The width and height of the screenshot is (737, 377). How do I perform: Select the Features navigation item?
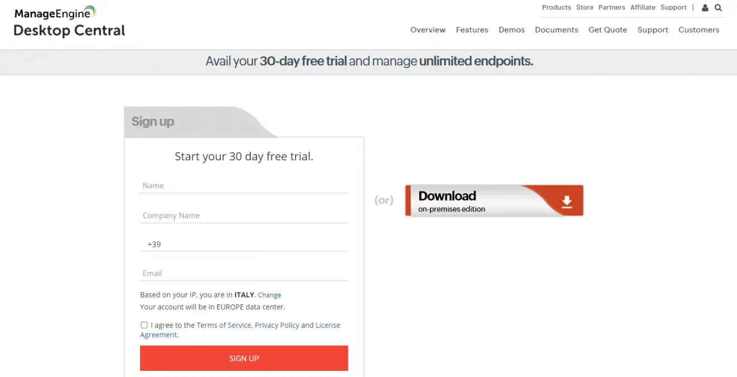(472, 30)
